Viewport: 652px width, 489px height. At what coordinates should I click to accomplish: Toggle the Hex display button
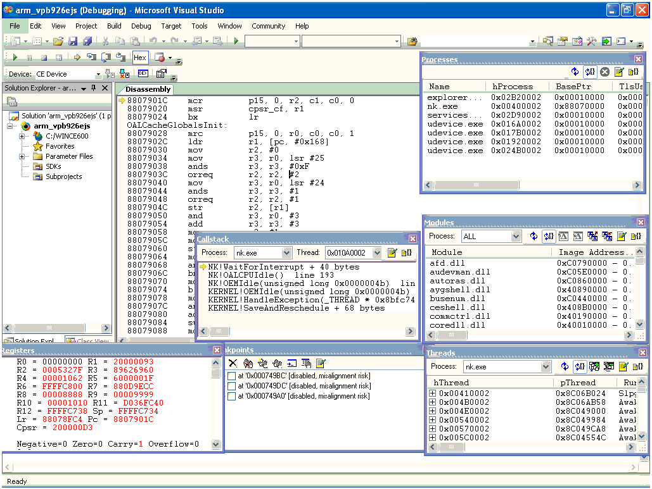point(140,56)
